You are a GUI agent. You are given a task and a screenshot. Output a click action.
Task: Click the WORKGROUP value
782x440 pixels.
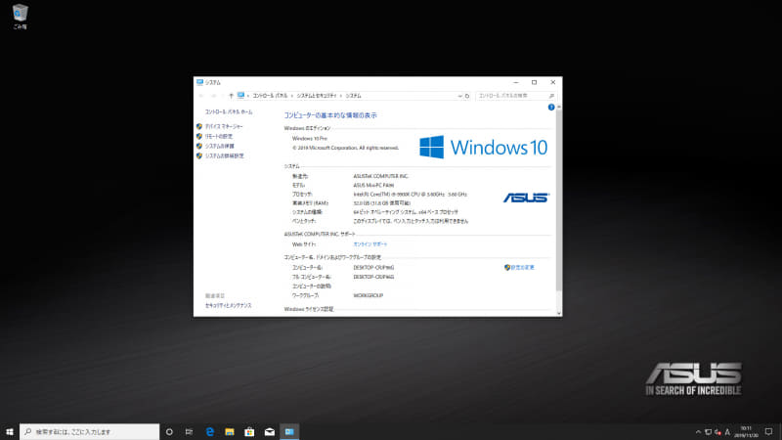click(369, 296)
